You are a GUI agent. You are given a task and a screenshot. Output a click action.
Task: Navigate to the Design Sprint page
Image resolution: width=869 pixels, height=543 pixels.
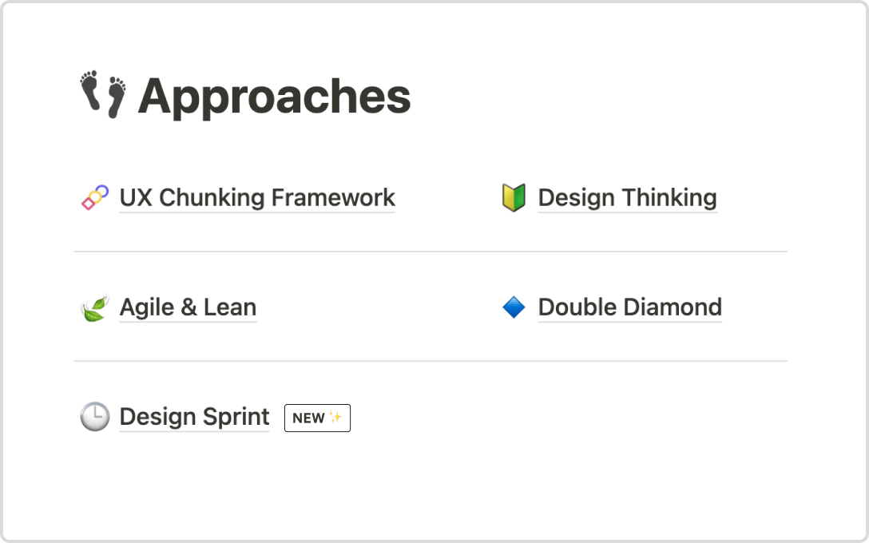coord(194,417)
